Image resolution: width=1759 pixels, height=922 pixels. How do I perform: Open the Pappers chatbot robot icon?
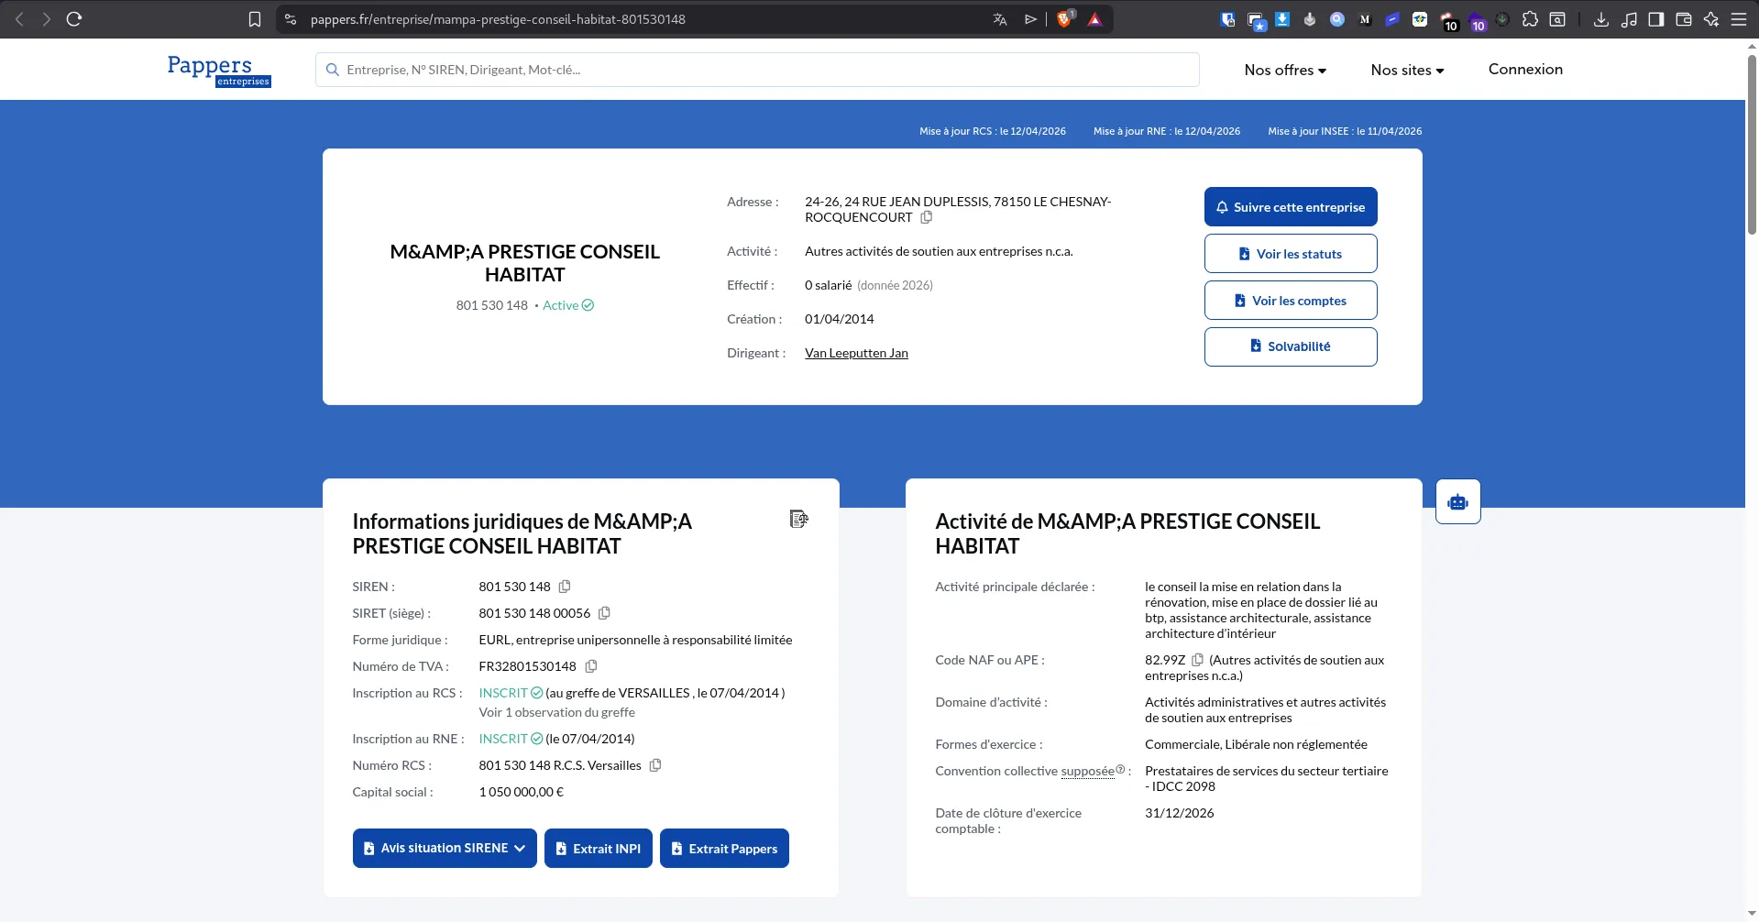click(1457, 501)
